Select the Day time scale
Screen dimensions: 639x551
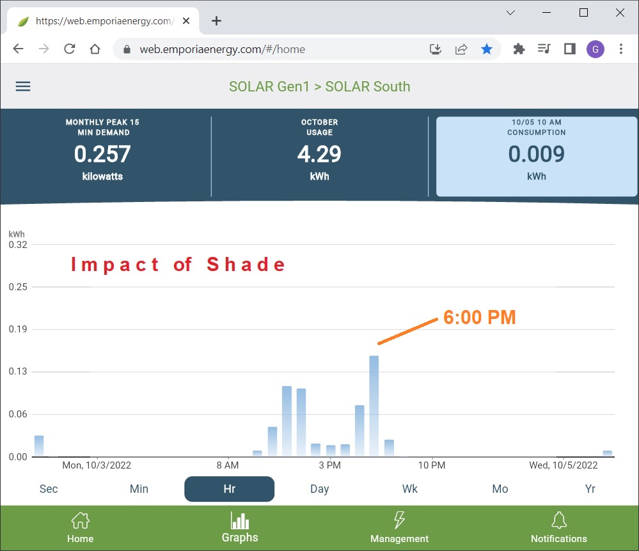(319, 489)
